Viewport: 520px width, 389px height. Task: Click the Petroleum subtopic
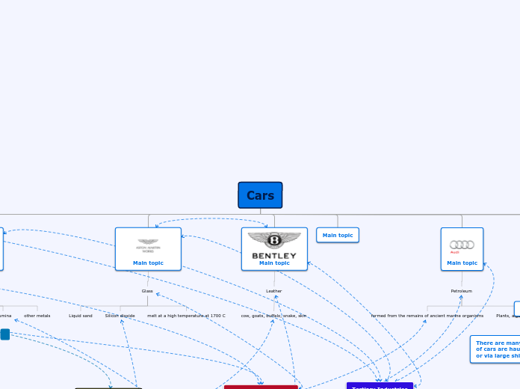461,291
